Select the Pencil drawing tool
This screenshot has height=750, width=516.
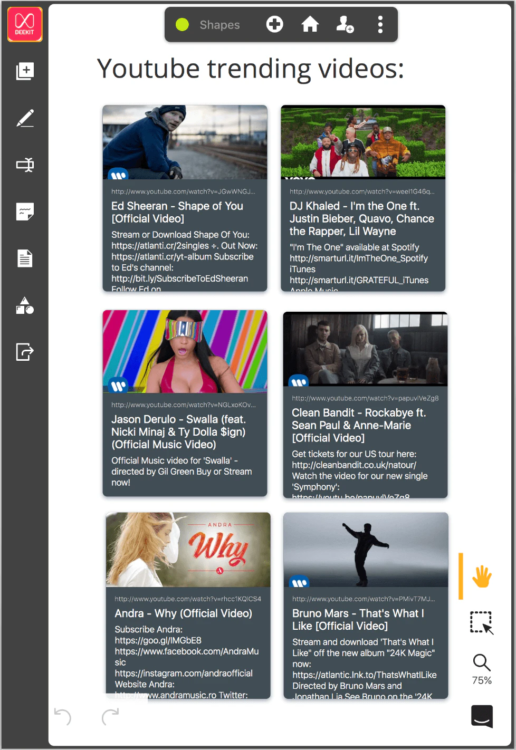click(25, 118)
